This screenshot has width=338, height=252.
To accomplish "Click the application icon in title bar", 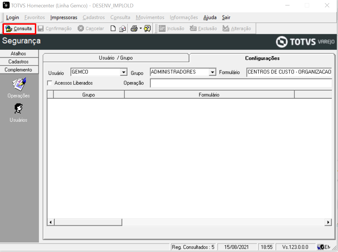I will 6,5.
